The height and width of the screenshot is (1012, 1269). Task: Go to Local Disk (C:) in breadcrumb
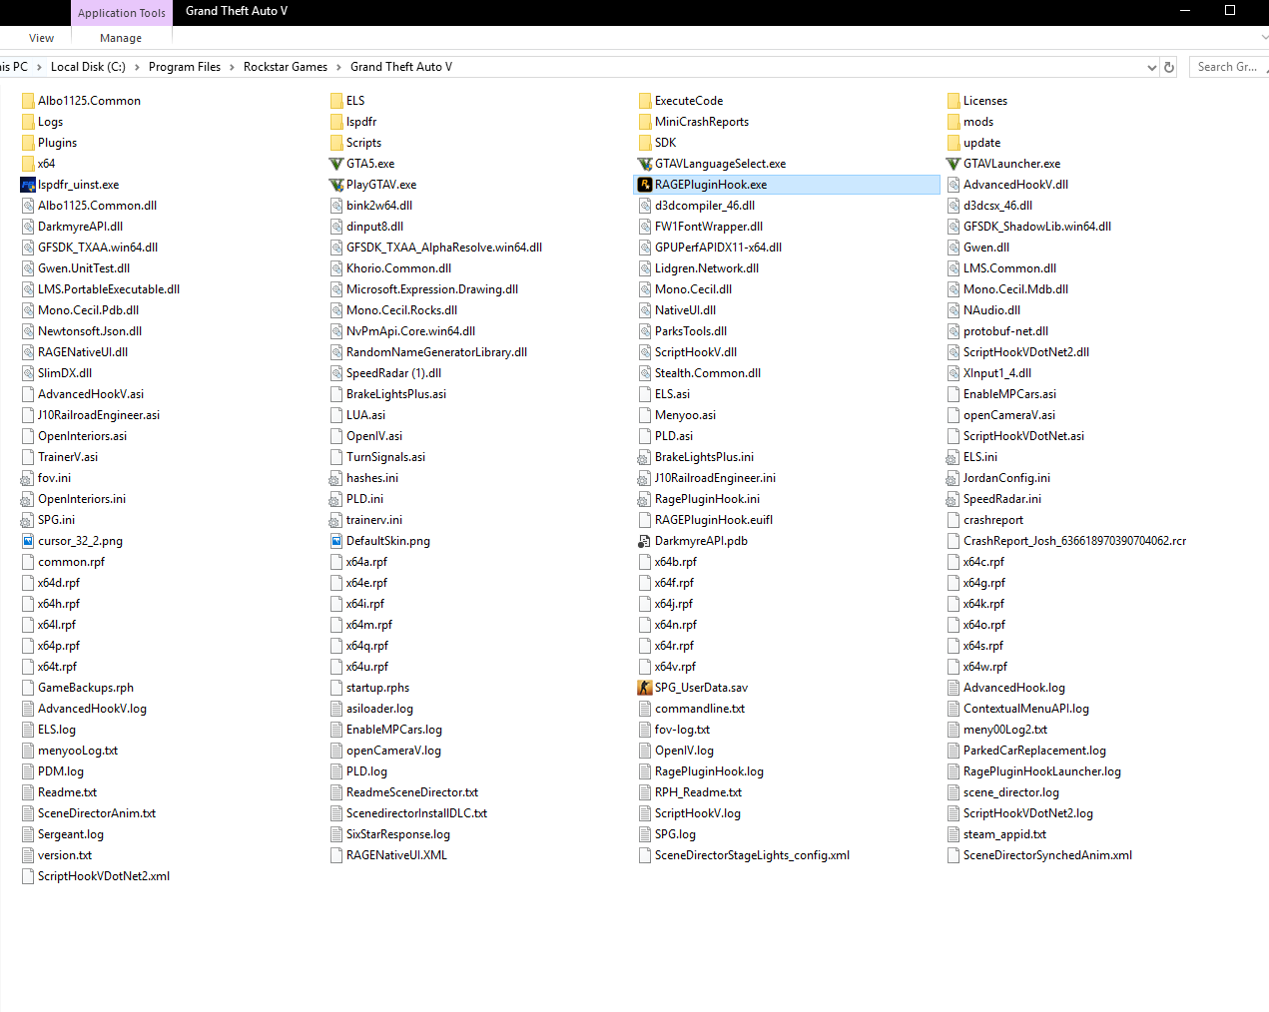pyautogui.click(x=88, y=67)
